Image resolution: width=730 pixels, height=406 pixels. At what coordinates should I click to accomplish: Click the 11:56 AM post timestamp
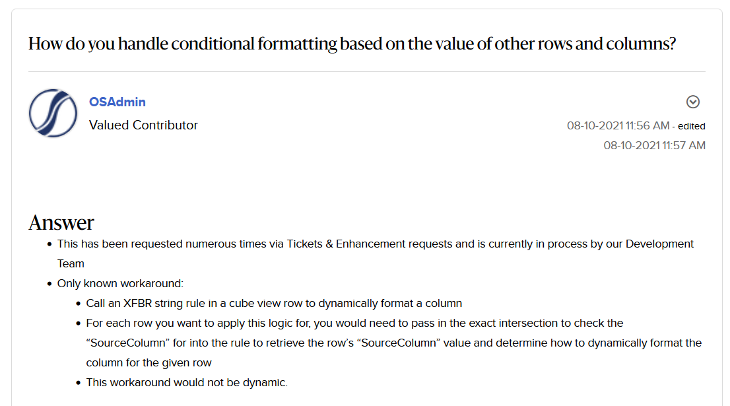[x=618, y=125]
